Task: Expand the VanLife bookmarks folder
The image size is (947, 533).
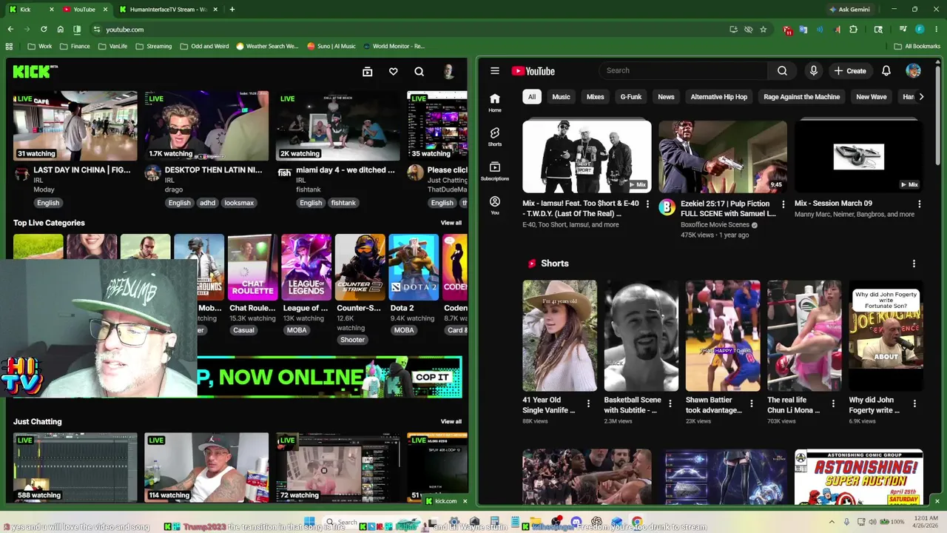Action: pyautogui.click(x=113, y=46)
